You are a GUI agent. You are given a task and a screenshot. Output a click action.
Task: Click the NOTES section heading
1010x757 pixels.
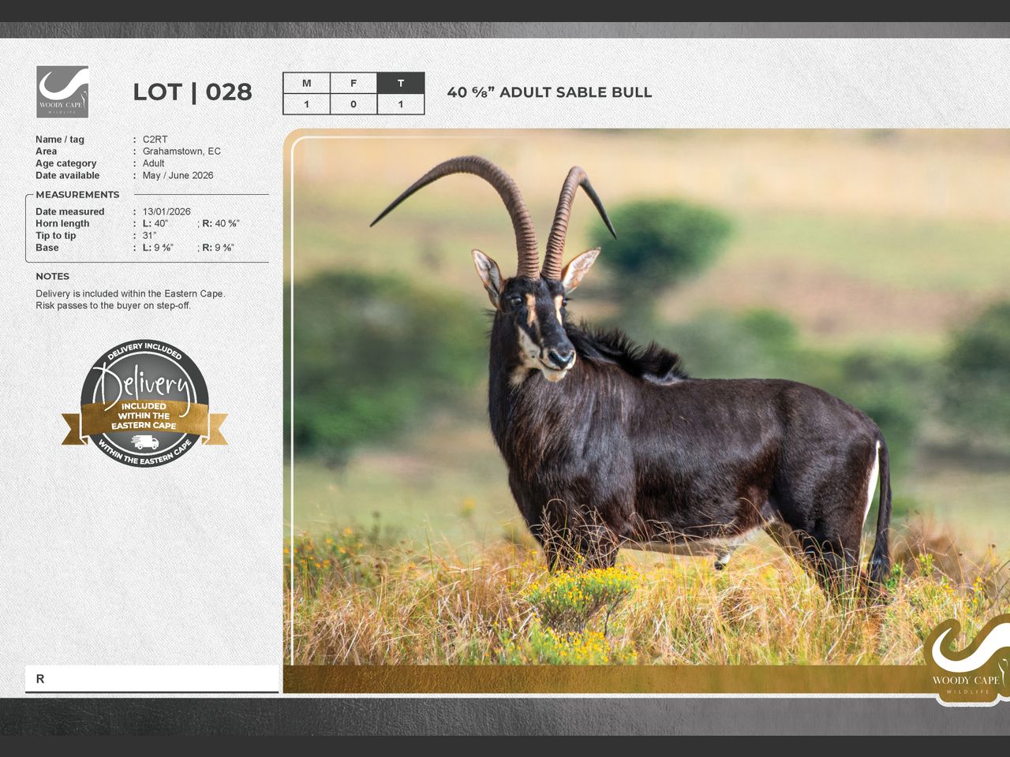tap(52, 277)
